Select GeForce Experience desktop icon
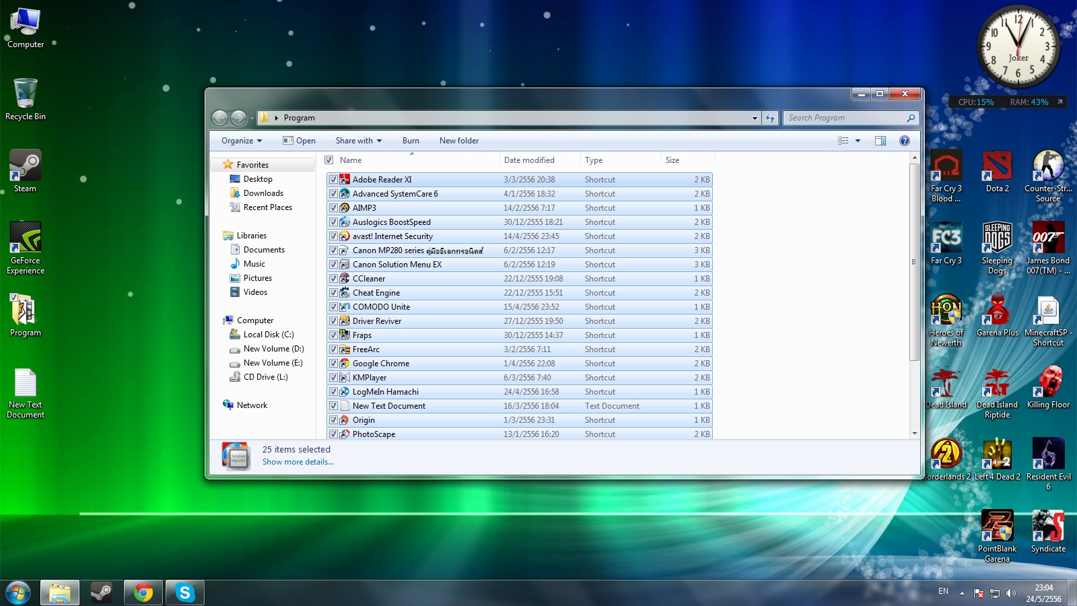1077x606 pixels. tap(26, 248)
